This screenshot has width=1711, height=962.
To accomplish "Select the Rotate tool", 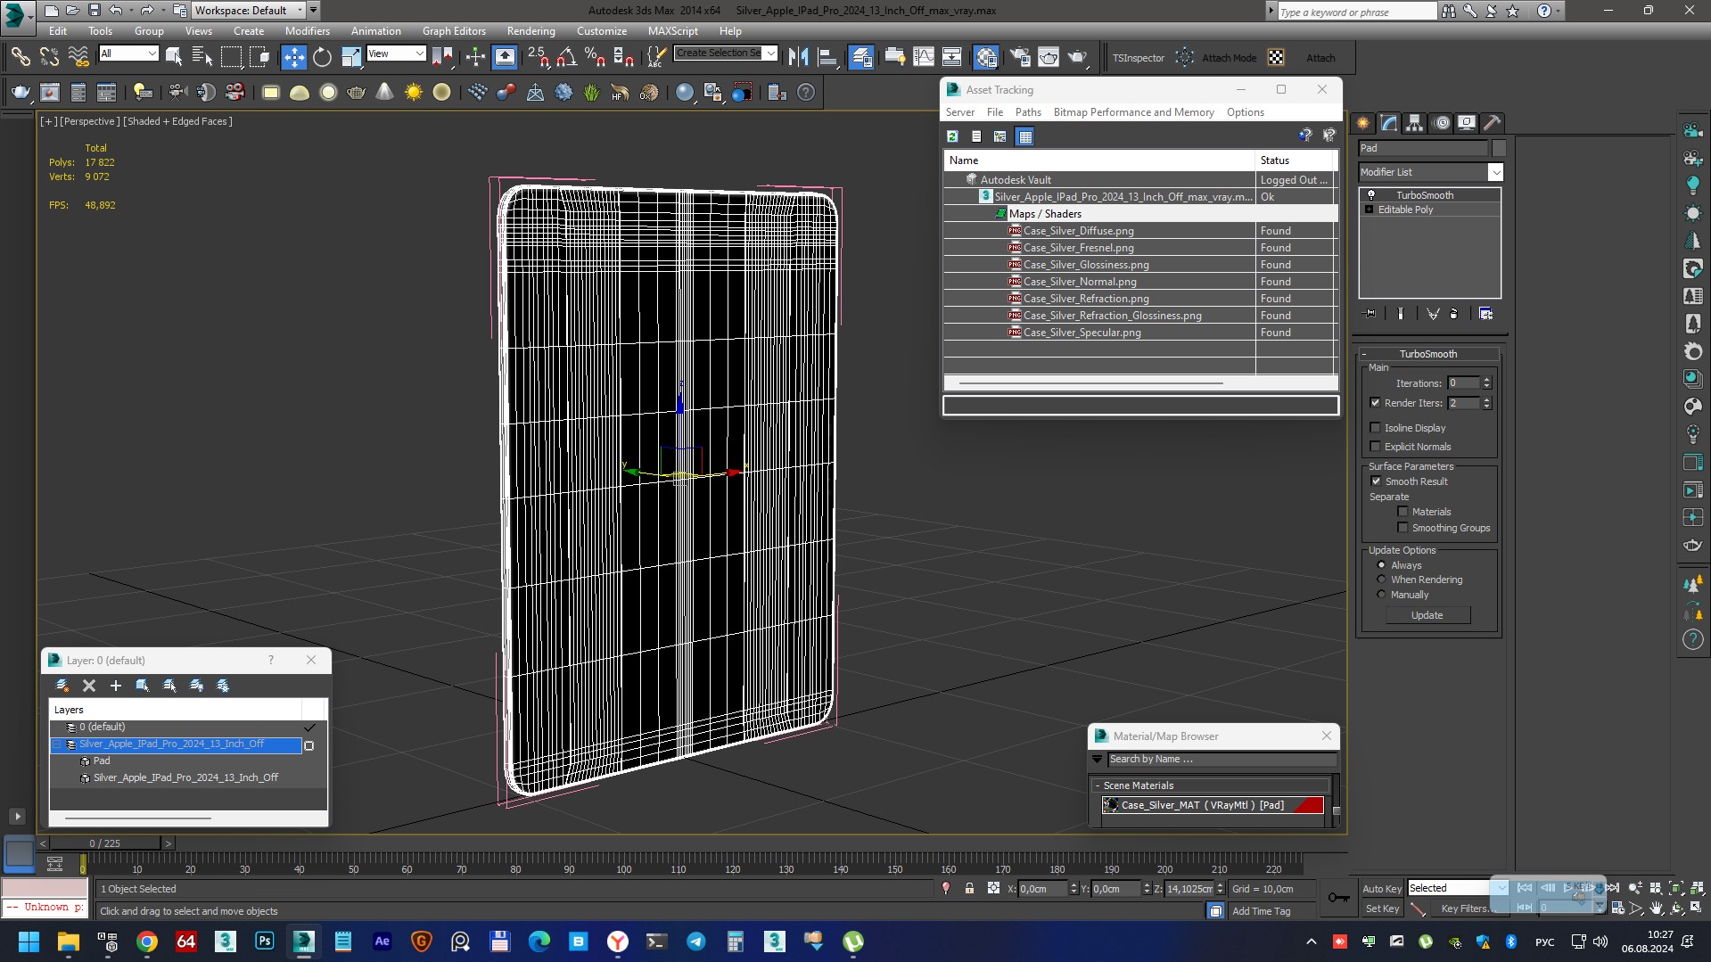I will 322,57.
